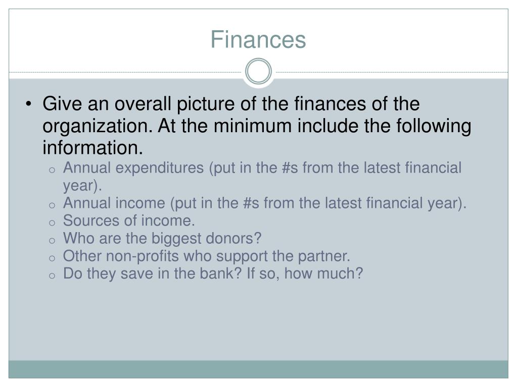This screenshot has height=387, width=517.
Task: Click the hollow bullet marker beside 'Annual expenditures'
Action: click(52, 170)
